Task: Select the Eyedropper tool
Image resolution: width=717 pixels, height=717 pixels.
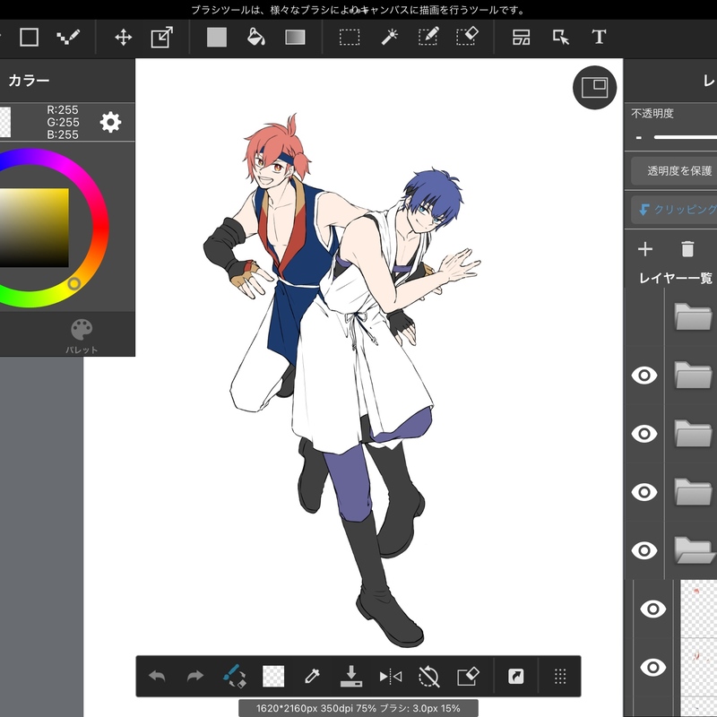Action: [312, 676]
